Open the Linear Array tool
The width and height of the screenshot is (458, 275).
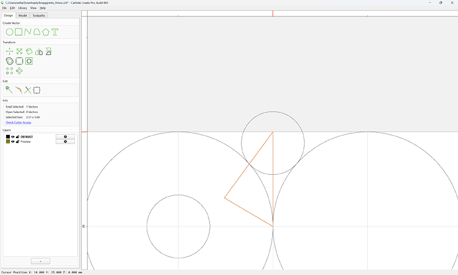coord(10,70)
